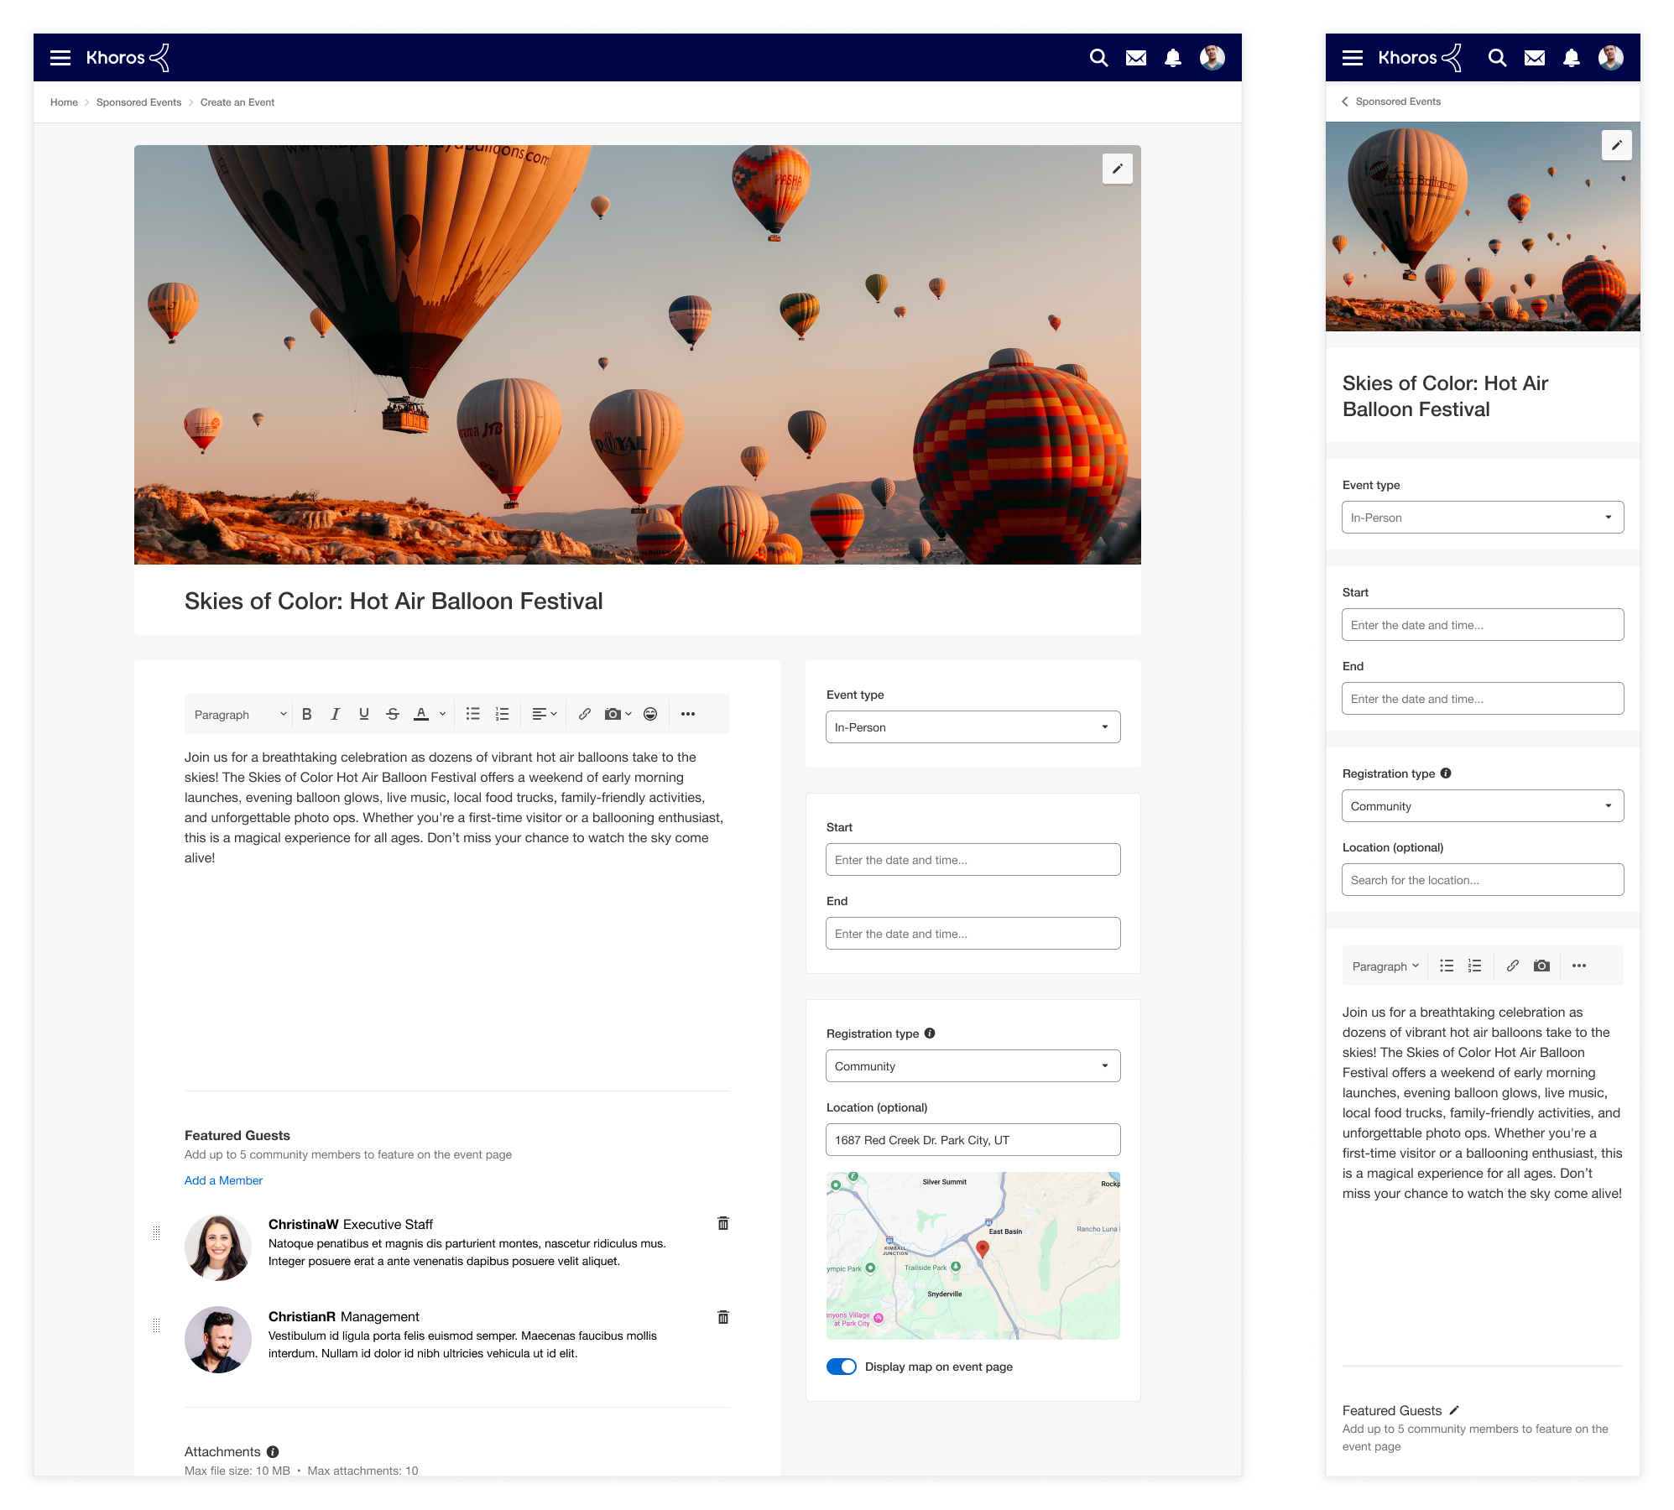Image resolution: width=1674 pixels, height=1510 pixels.
Task: Insert a numbered list in the mobile editor toolbar
Action: pos(1475,966)
